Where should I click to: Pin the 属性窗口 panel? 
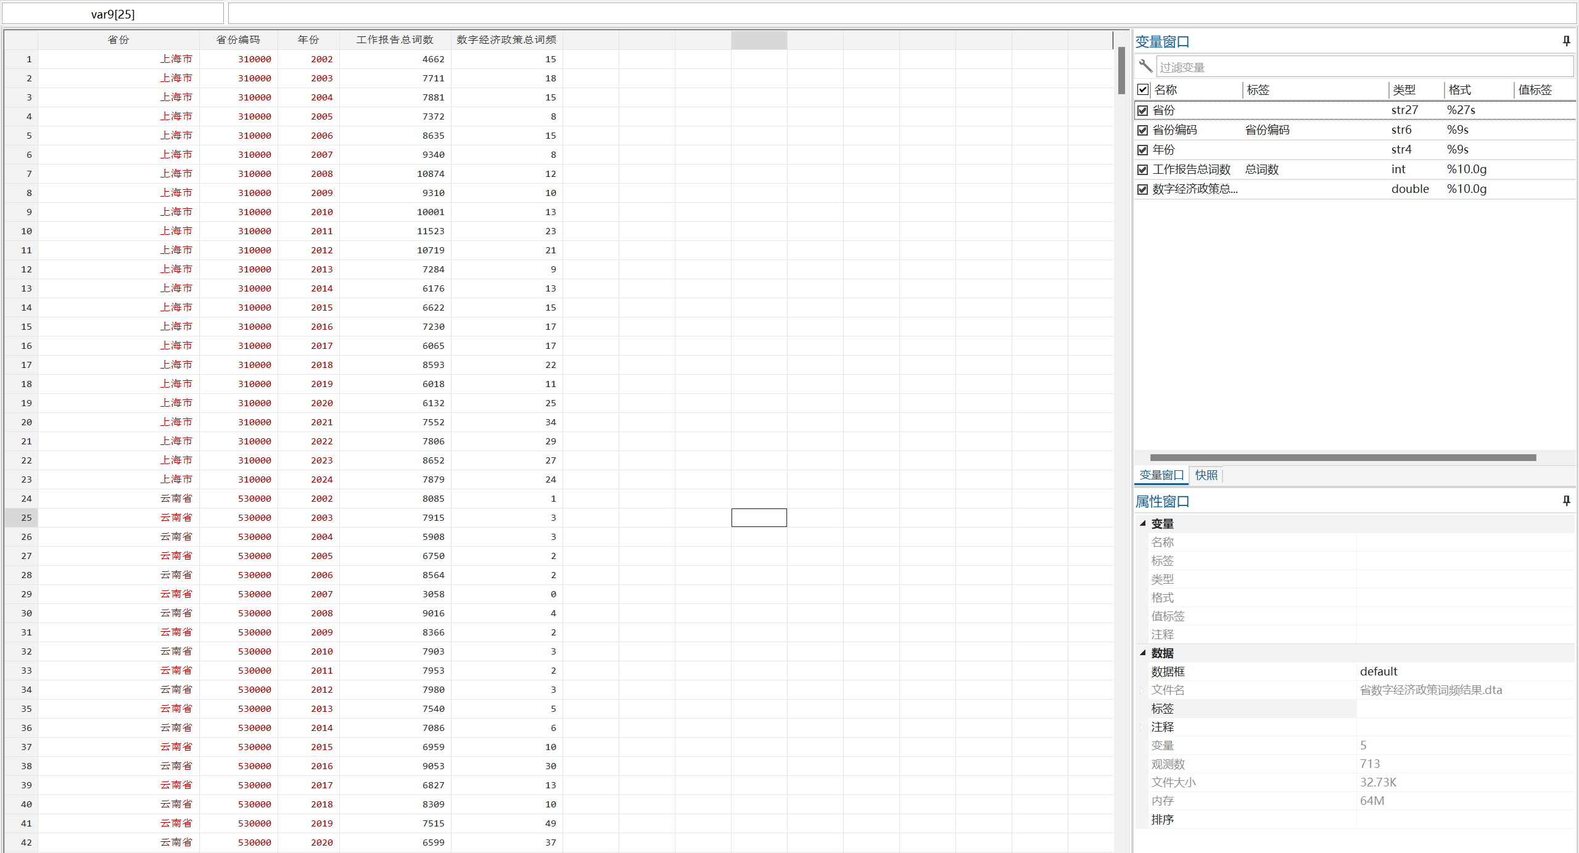(x=1566, y=501)
